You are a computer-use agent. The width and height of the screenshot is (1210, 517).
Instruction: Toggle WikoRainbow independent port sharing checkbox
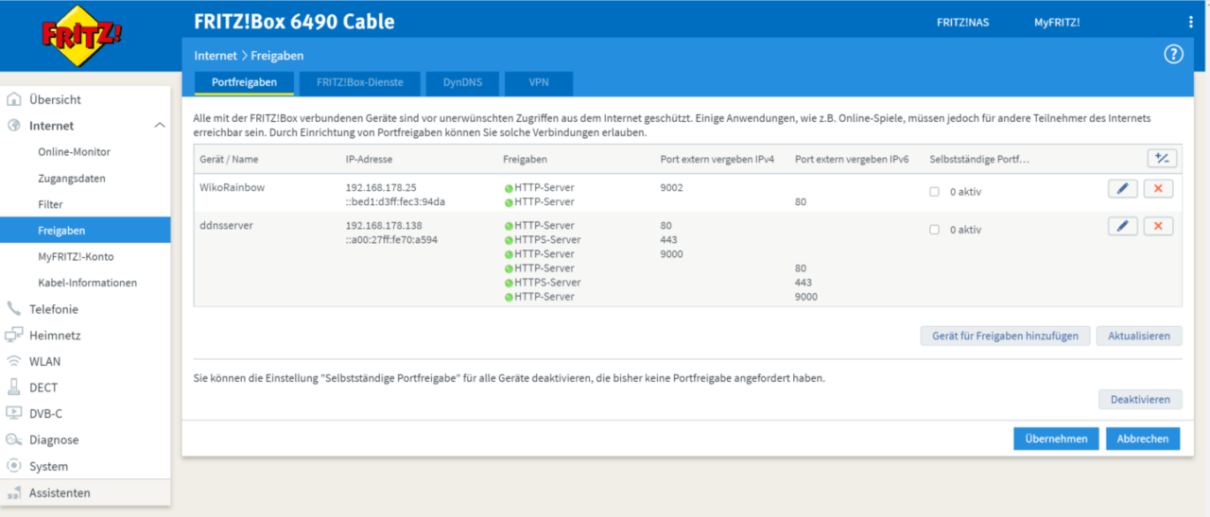[x=934, y=192]
